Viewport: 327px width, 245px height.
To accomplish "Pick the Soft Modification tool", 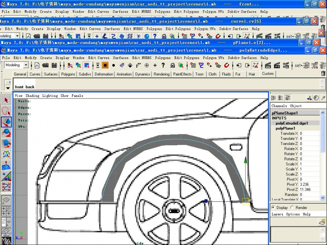I will click(6, 165).
